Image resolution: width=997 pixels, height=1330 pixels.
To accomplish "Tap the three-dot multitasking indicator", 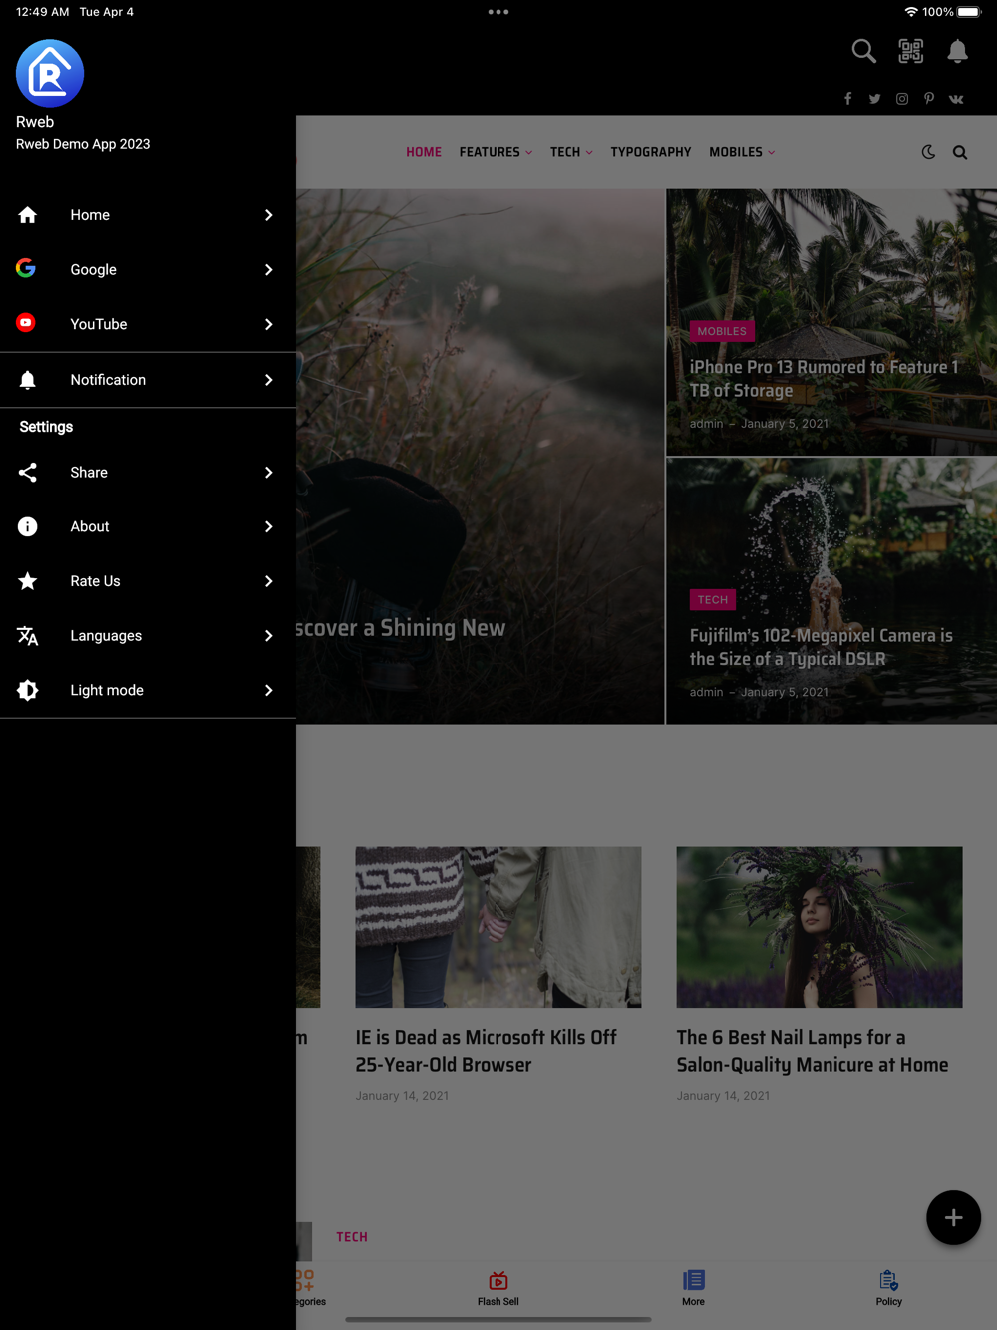I will point(498,12).
